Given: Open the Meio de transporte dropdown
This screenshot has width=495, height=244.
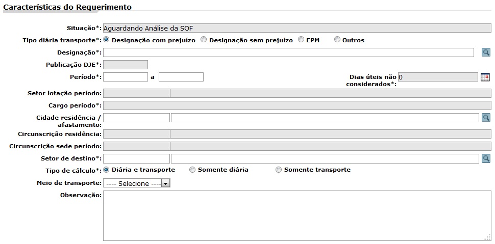Looking at the screenshot, I should click(137, 183).
